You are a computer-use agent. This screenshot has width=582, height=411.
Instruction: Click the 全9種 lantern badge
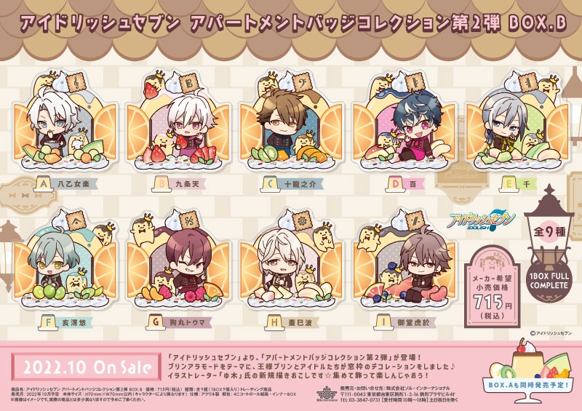tap(549, 232)
